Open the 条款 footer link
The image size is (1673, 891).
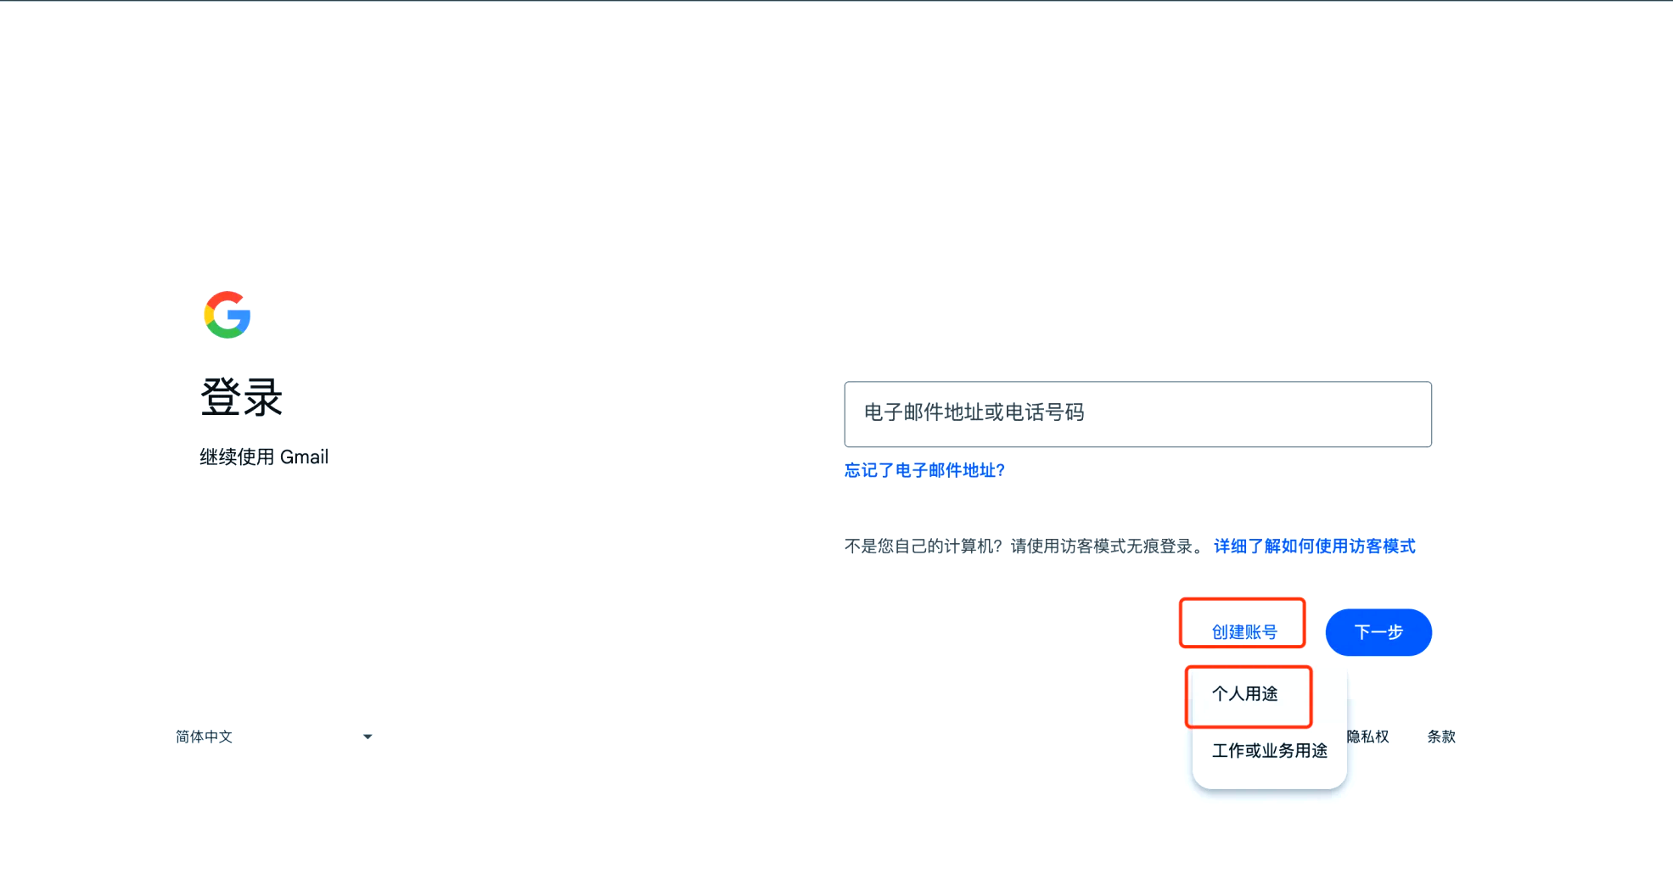pos(1441,737)
